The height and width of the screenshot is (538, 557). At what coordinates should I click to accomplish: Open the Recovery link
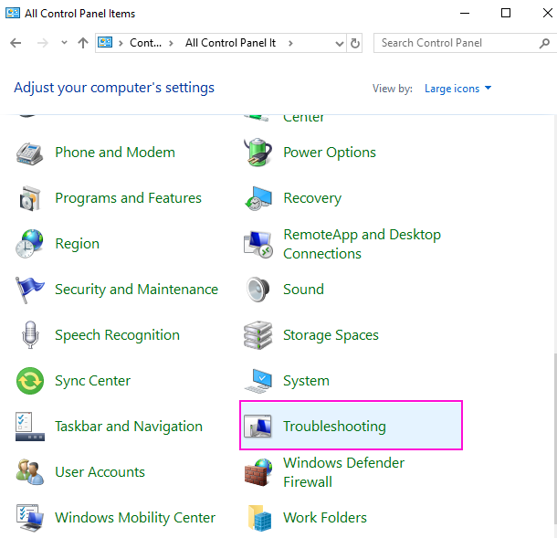[x=312, y=198]
